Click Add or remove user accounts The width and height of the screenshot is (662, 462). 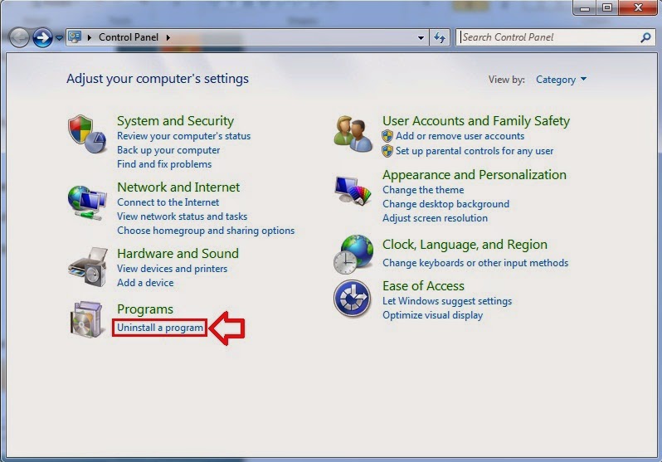[x=460, y=136]
